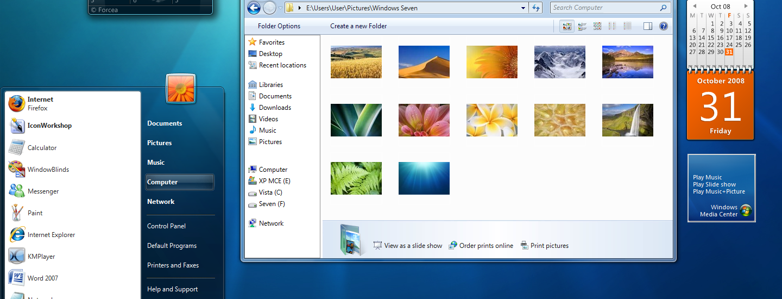
Task: Switch to the details list view
Action: [x=628, y=26]
